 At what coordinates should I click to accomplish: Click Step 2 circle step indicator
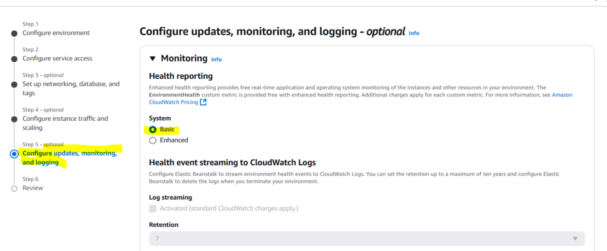(14, 59)
